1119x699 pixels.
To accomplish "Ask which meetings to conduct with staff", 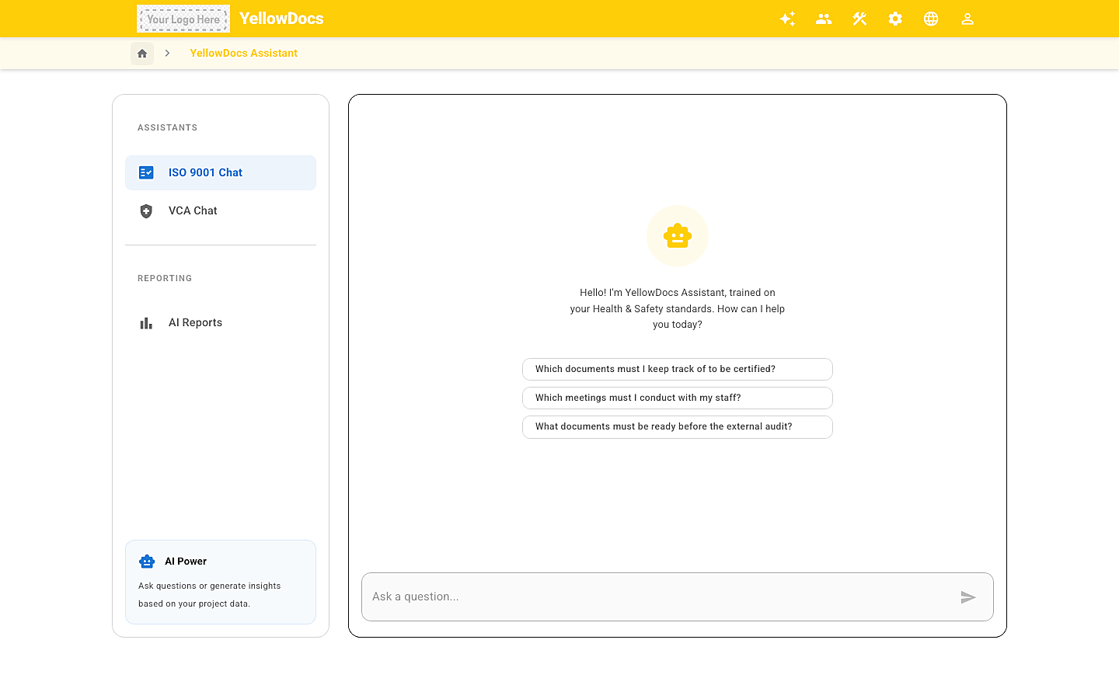I will (678, 398).
